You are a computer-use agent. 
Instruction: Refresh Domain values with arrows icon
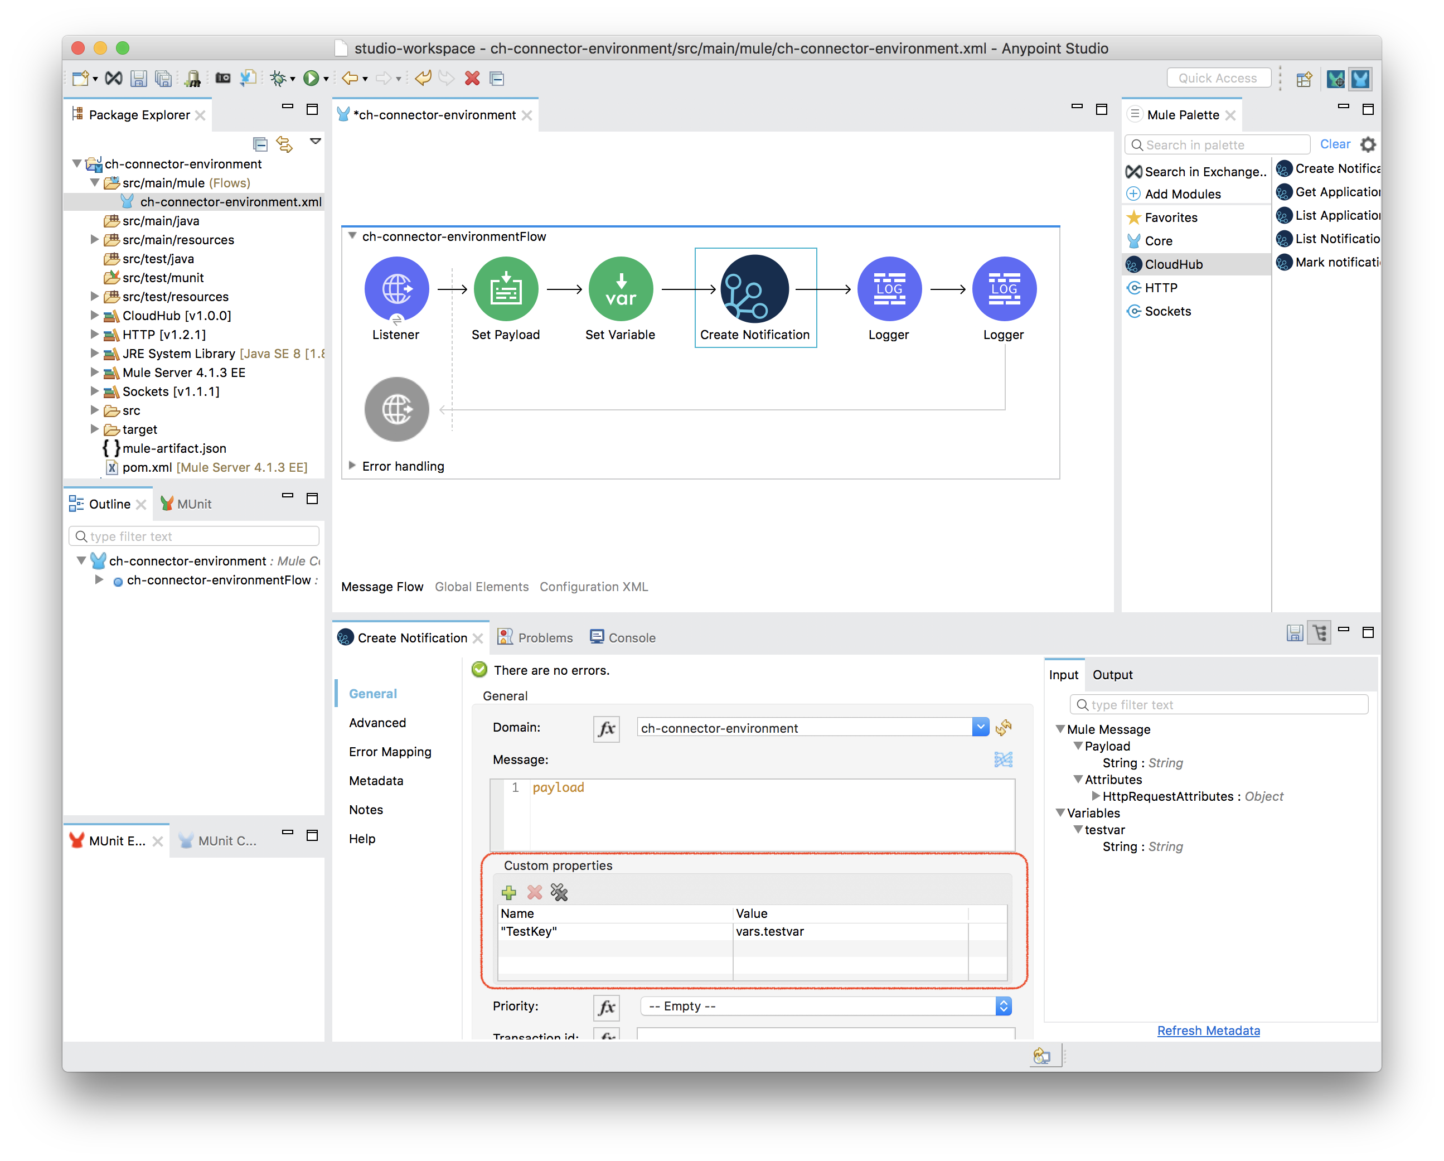tap(1004, 728)
